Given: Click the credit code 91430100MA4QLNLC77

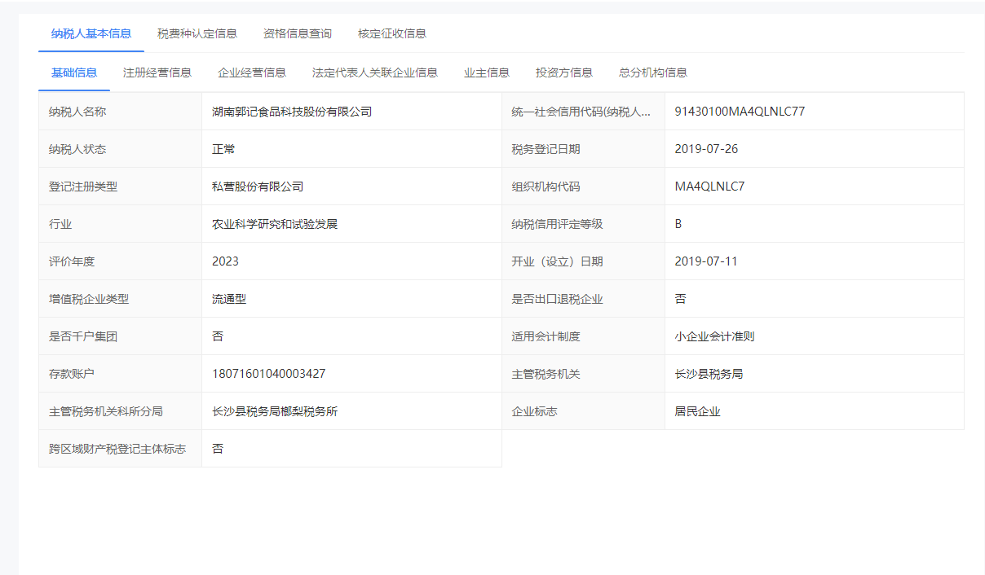Looking at the screenshot, I should pyautogui.click(x=739, y=112).
